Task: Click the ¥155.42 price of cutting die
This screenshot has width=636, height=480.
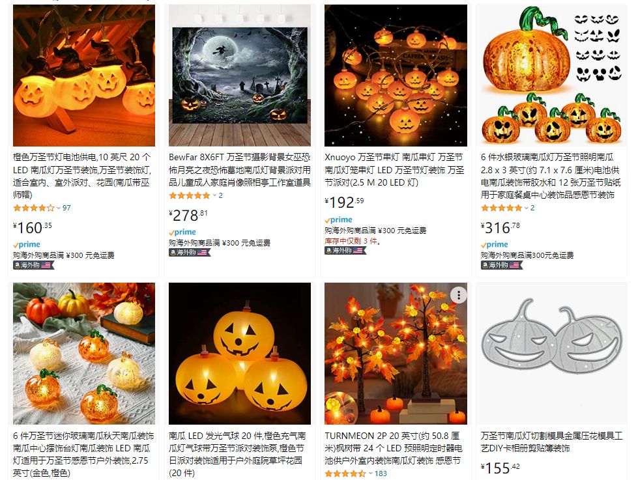Action: (x=500, y=468)
